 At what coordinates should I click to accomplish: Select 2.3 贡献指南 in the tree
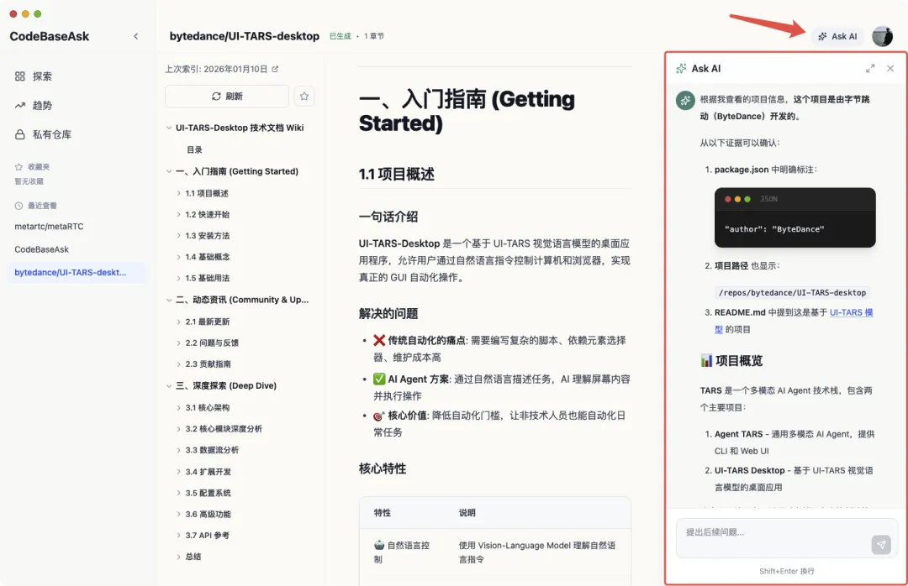coord(208,364)
